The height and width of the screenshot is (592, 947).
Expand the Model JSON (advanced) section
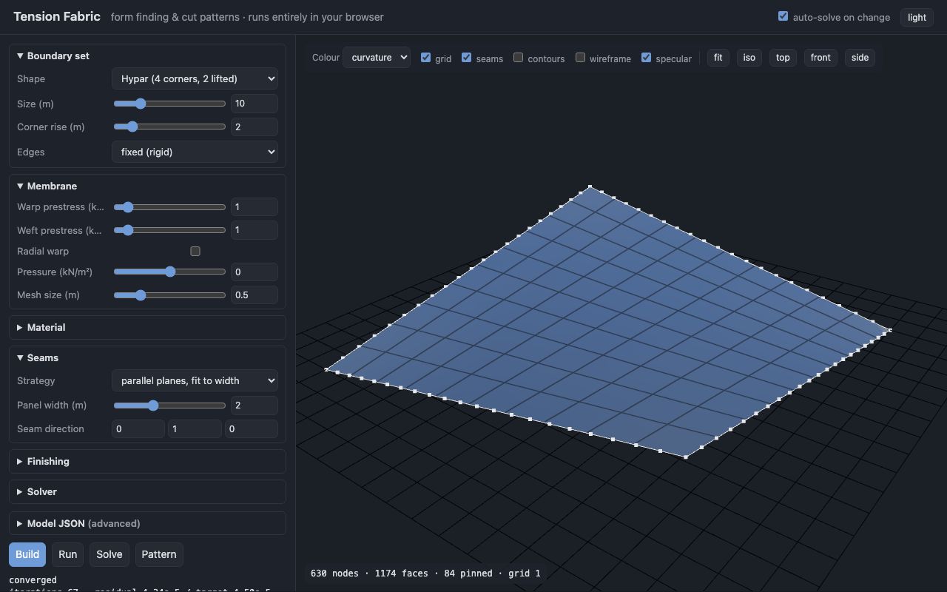click(x=147, y=523)
